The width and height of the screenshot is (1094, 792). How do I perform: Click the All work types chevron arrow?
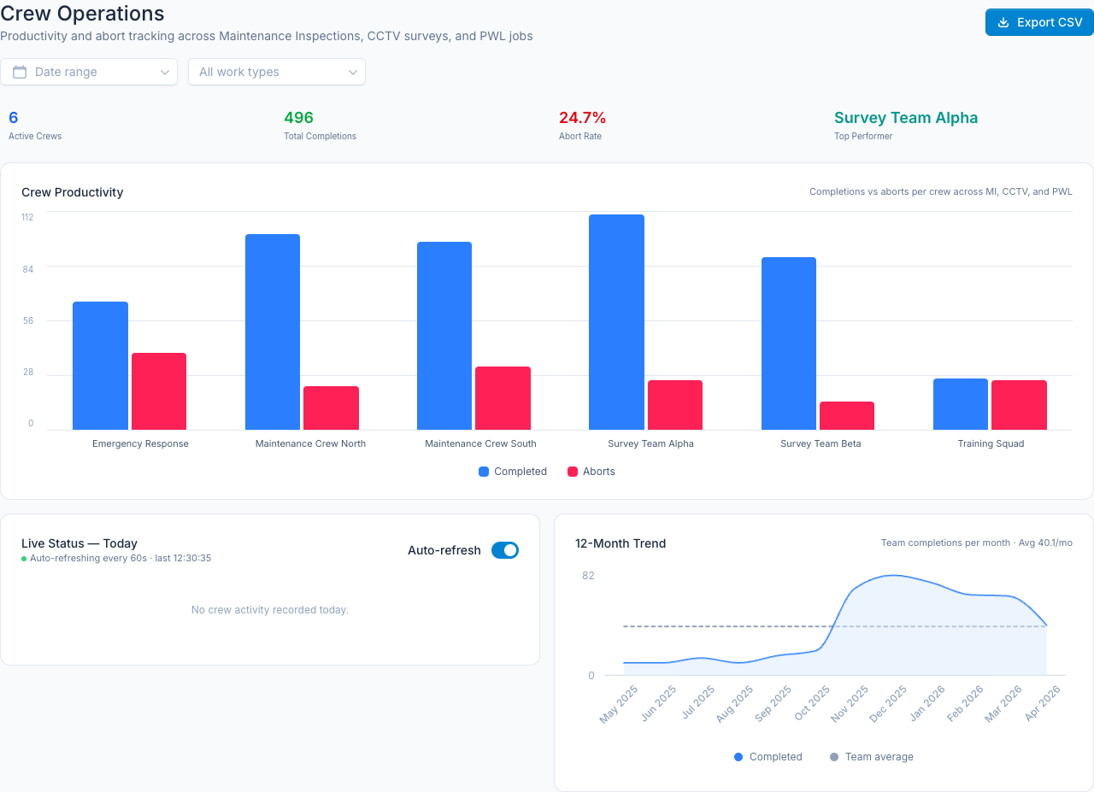coord(353,72)
